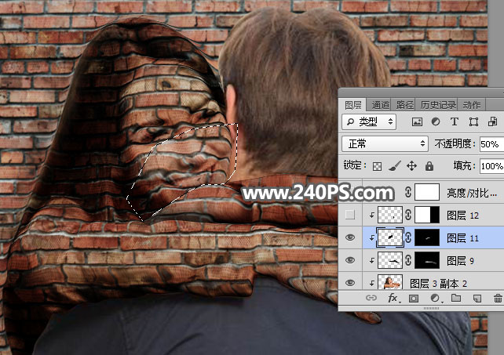Click the 填充 100% fill field
Viewport: 504px width, 355px height.
tap(491, 166)
